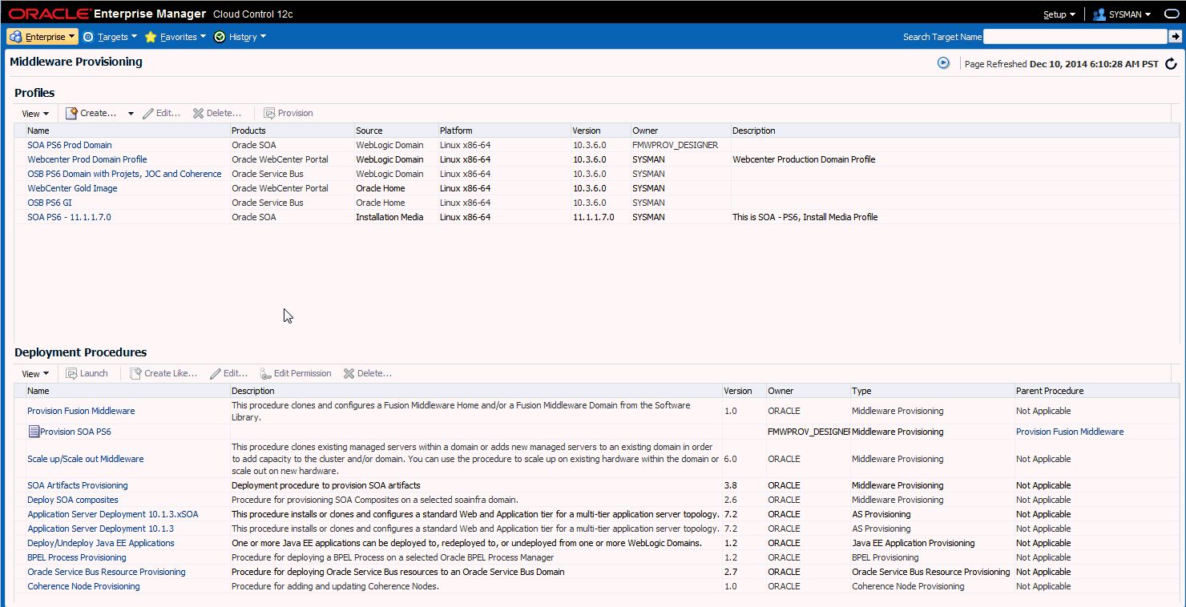Click the FMWPROV_DESIGNER owner cell in Profiles

(676, 145)
